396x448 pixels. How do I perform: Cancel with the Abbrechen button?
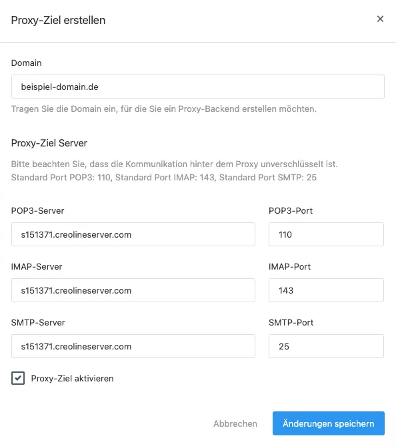(x=235, y=423)
